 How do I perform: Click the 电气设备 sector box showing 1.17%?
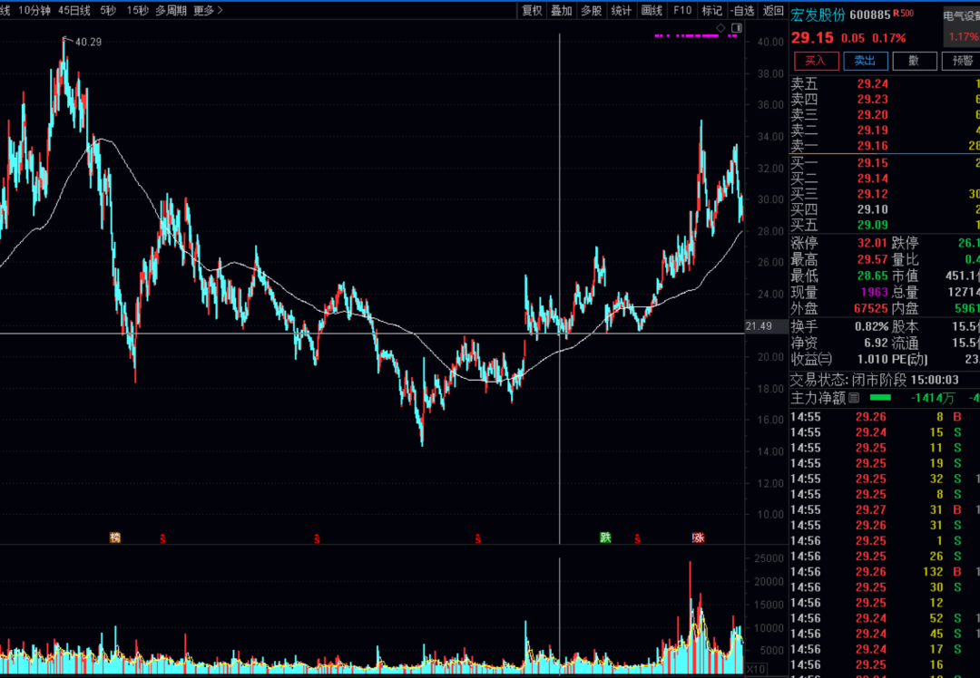[962, 26]
